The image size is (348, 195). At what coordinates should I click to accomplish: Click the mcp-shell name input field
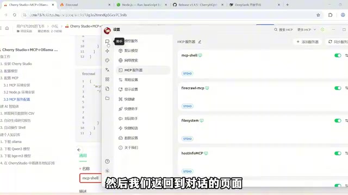pos(90,178)
